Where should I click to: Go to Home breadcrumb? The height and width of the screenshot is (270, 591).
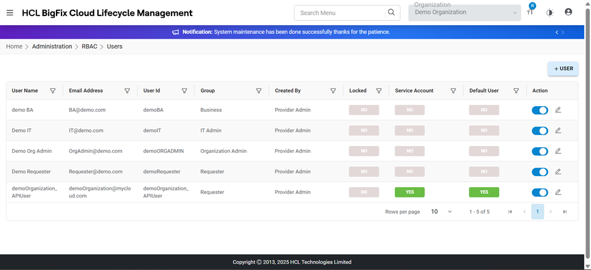[14, 47]
